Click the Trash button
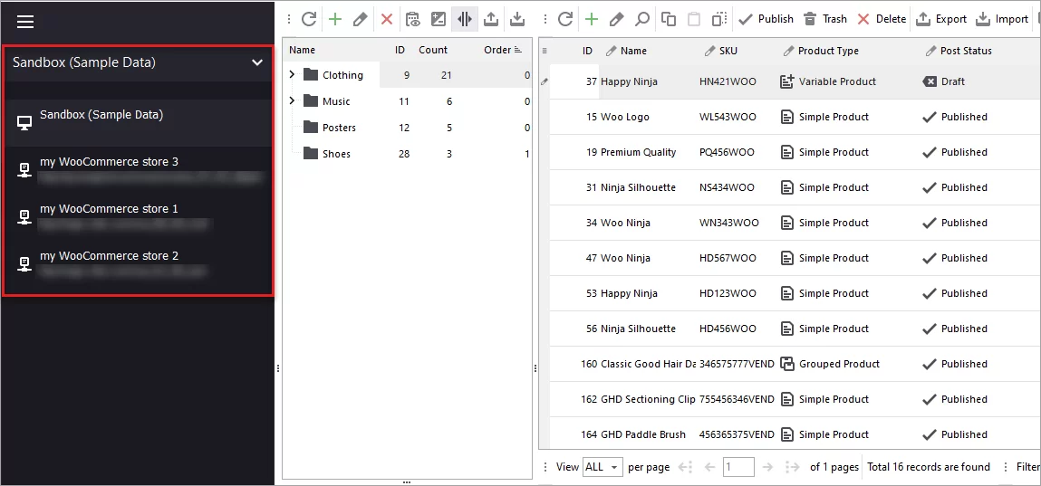Viewport: 1041px width, 486px height. [x=825, y=19]
